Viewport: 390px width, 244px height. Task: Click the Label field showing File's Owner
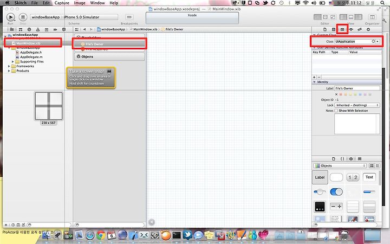tap(357, 88)
